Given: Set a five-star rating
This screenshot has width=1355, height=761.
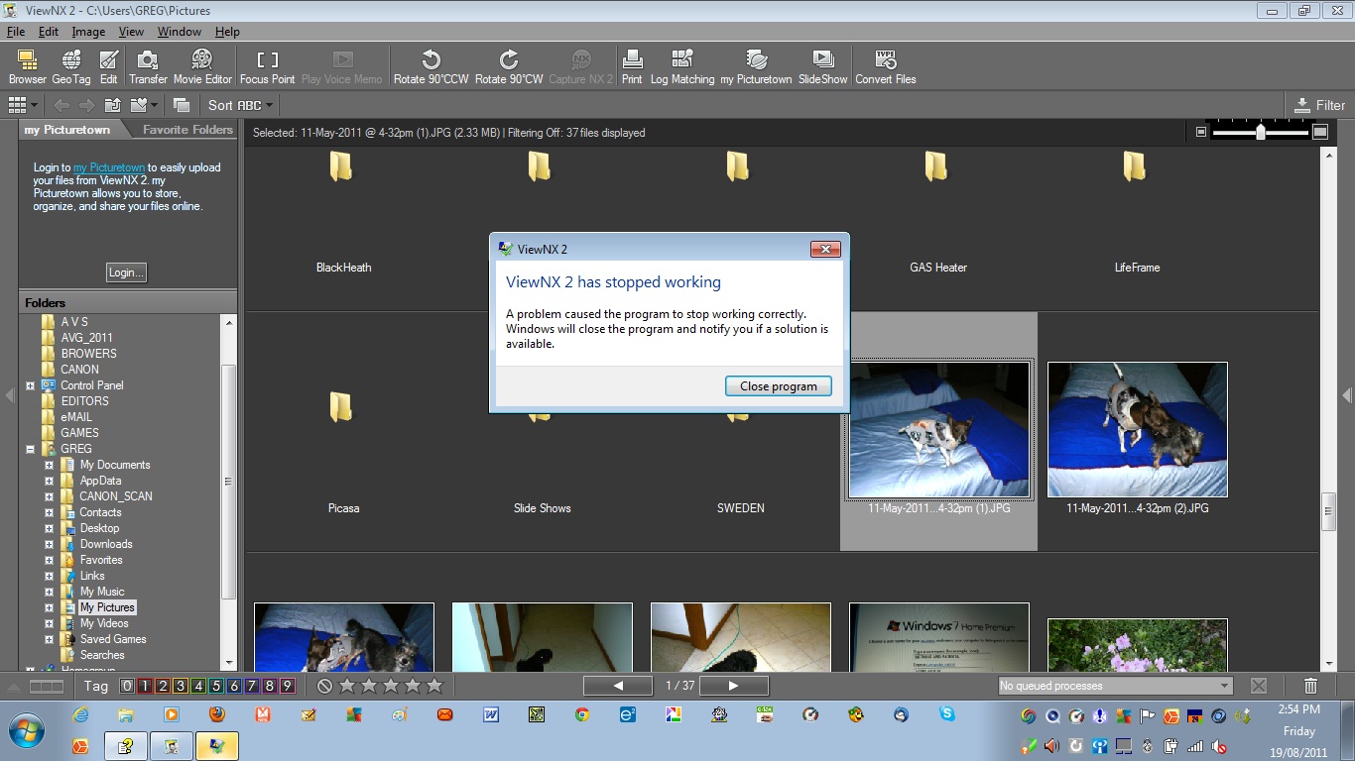Looking at the screenshot, I should tap(433, 686).
